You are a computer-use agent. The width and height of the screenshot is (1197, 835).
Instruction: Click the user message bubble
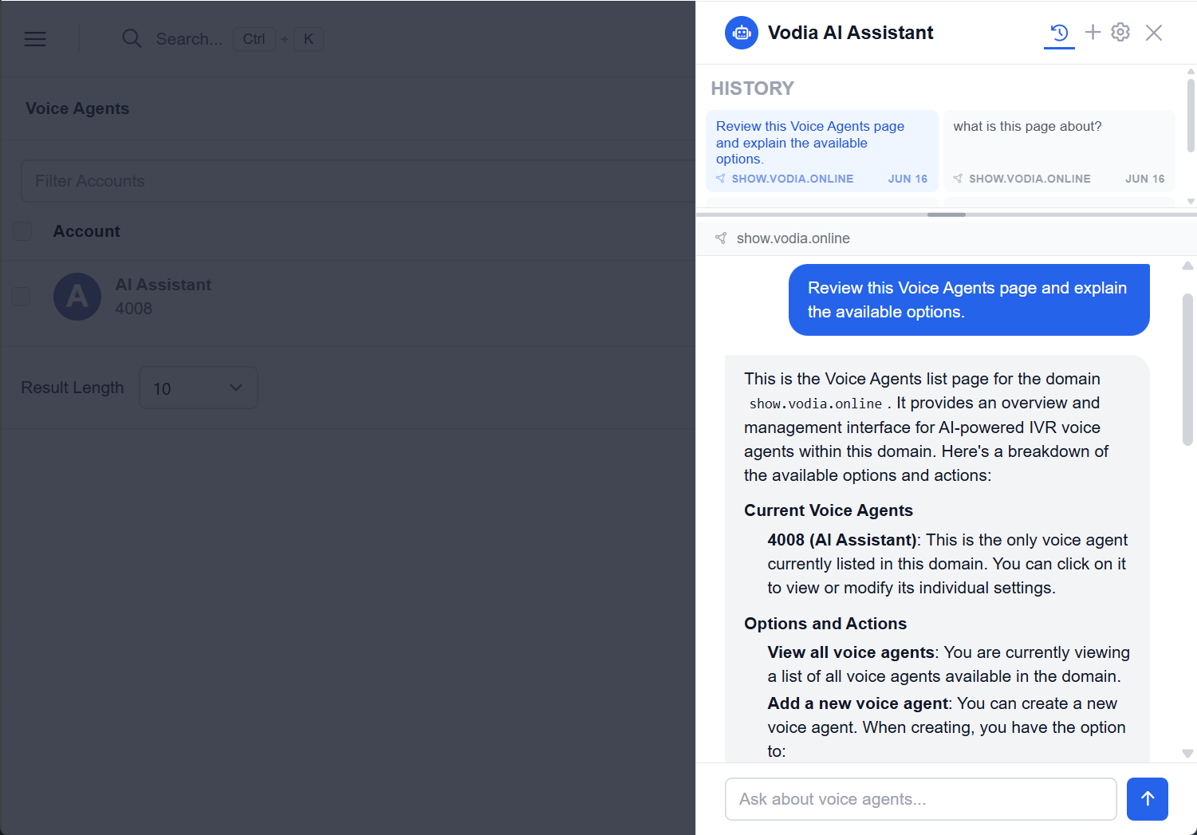(969, 300)
